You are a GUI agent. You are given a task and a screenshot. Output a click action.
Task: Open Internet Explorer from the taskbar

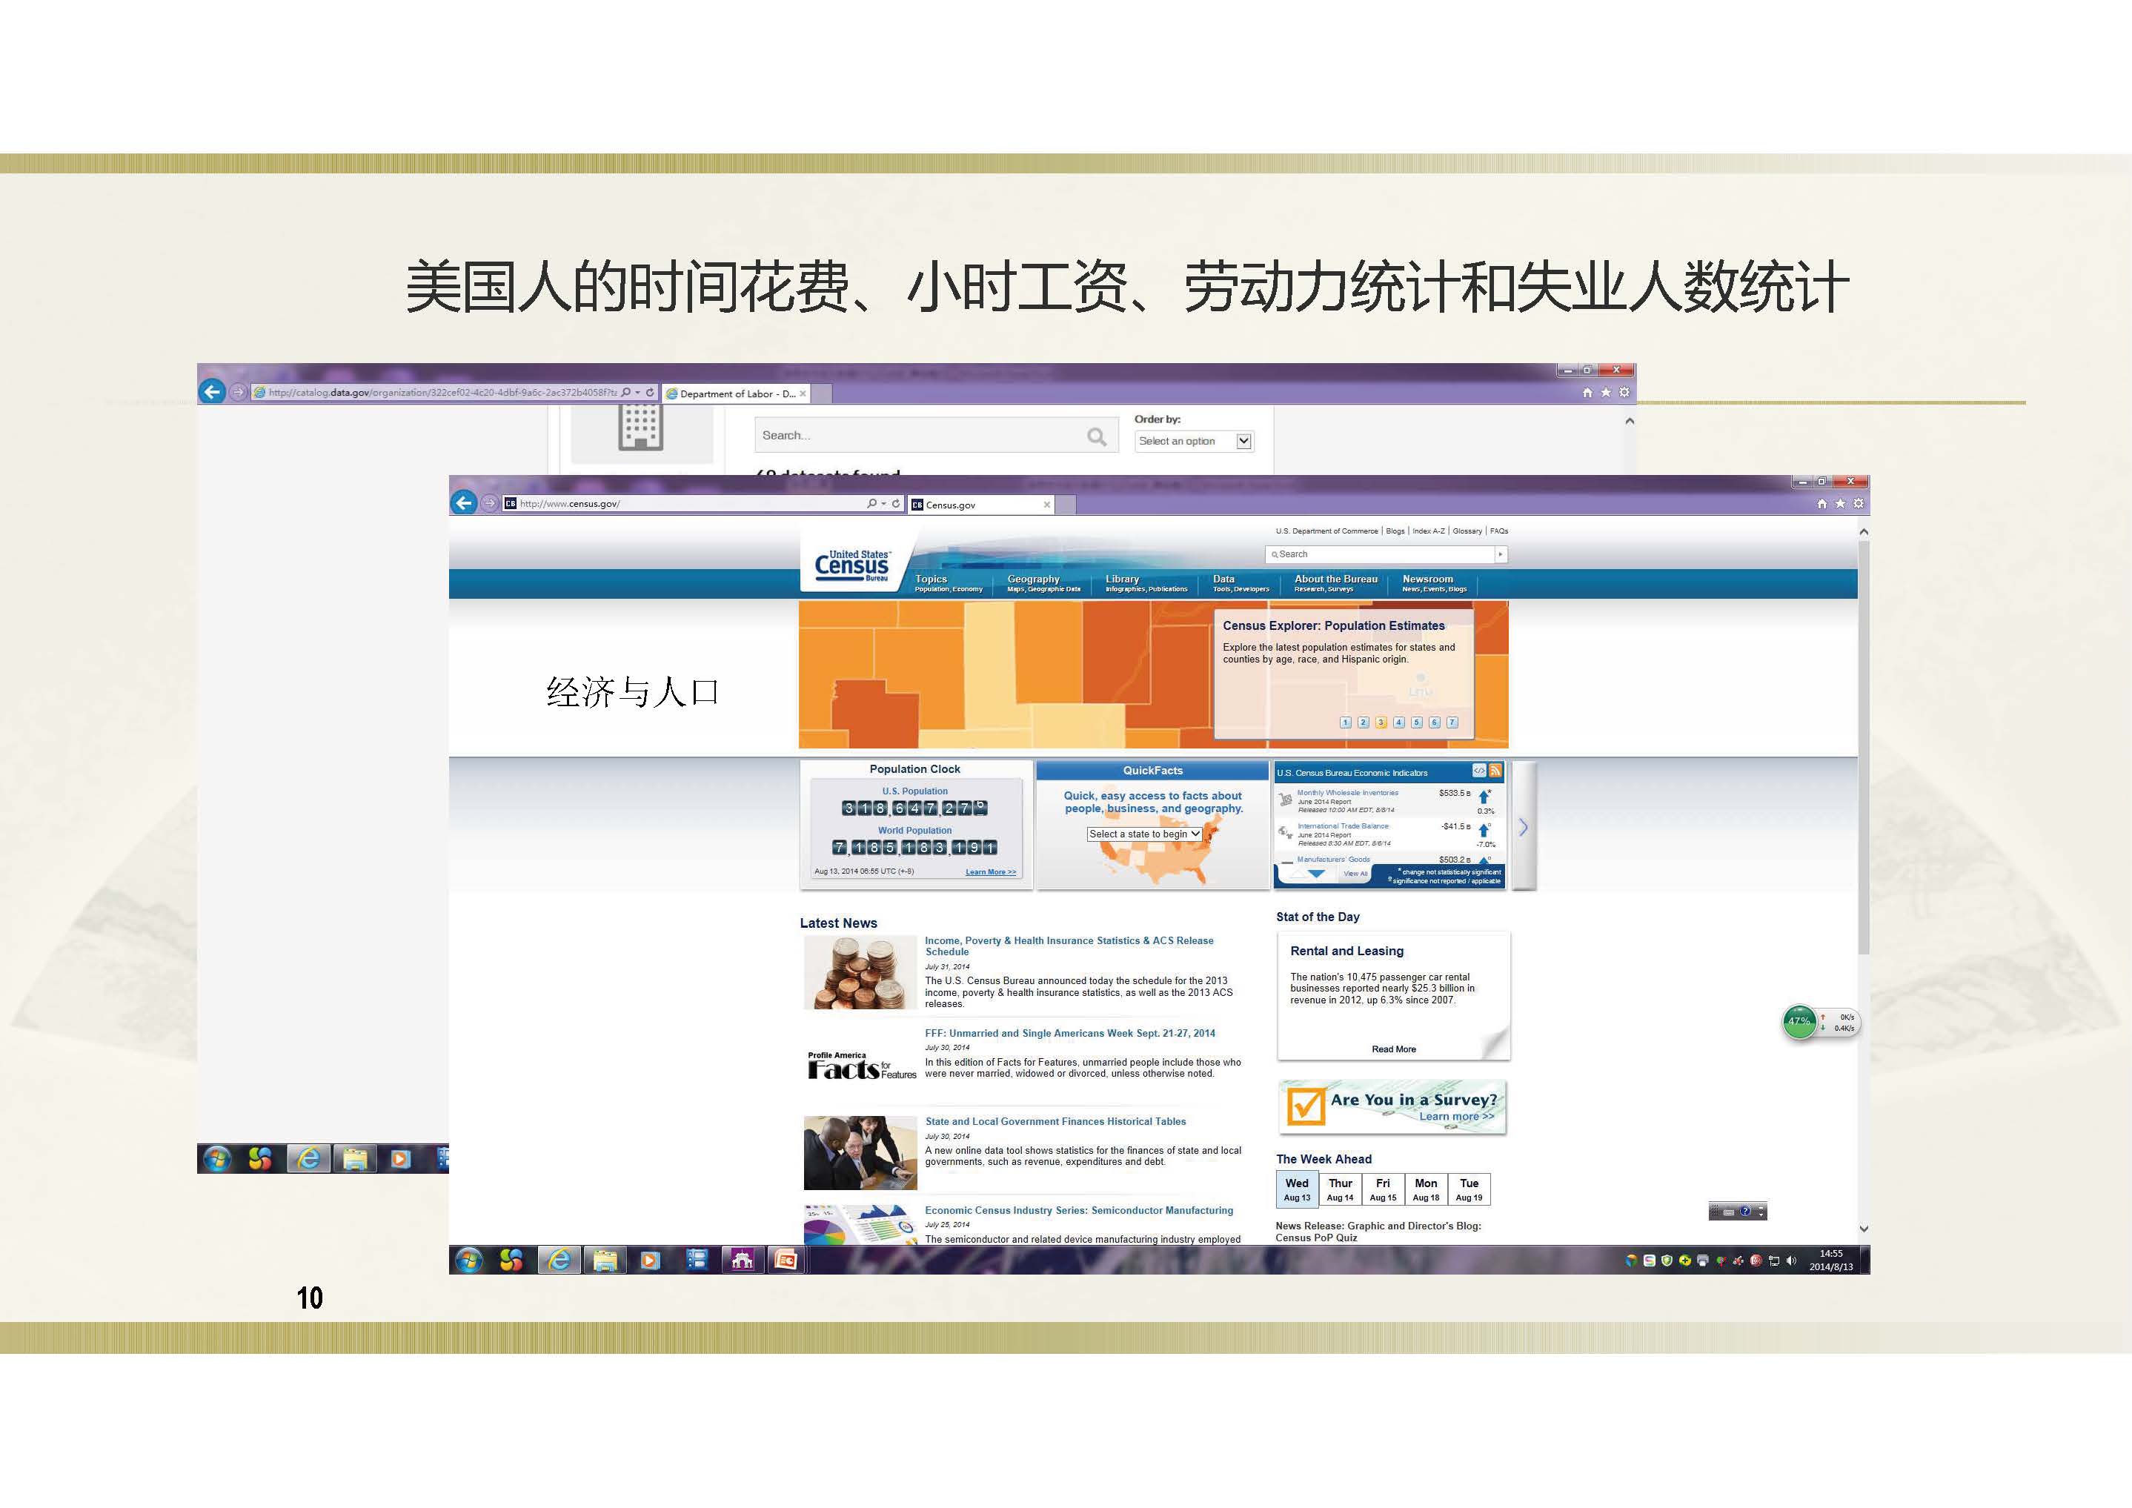559,1260
